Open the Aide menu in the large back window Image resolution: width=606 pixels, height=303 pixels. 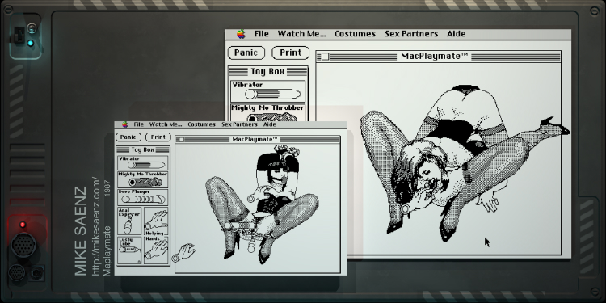(456, 34)
